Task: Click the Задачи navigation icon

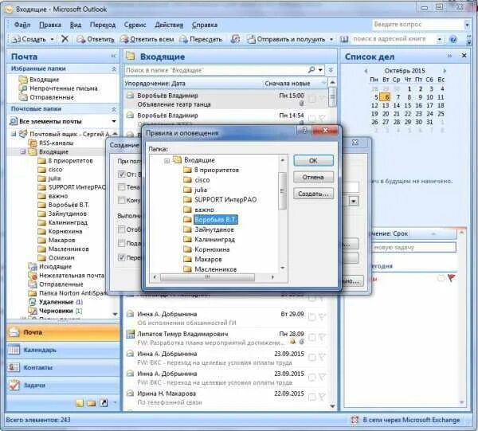Action: (14, 386)
